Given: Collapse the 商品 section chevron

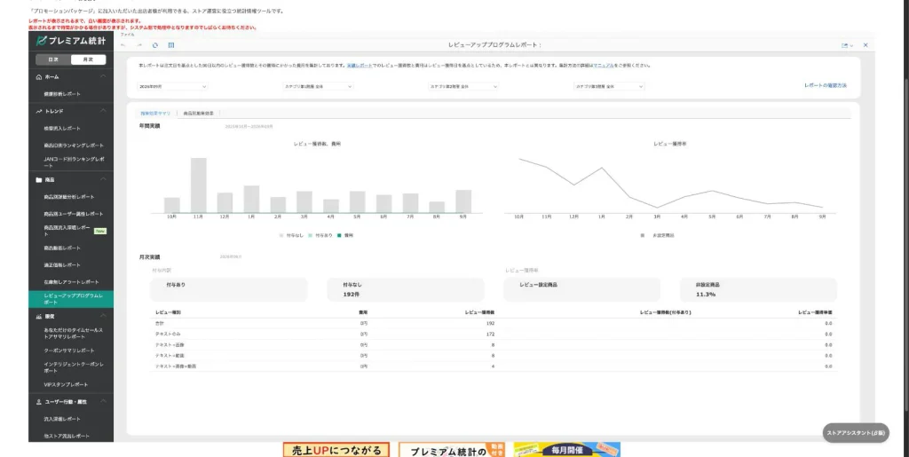Looking at the screenshot, I should pyautogui.click(x=103, y=179).
